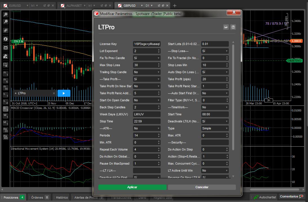Click the License Key input field
The height and width of the screenshot is (202, 308).
point(147,44)
